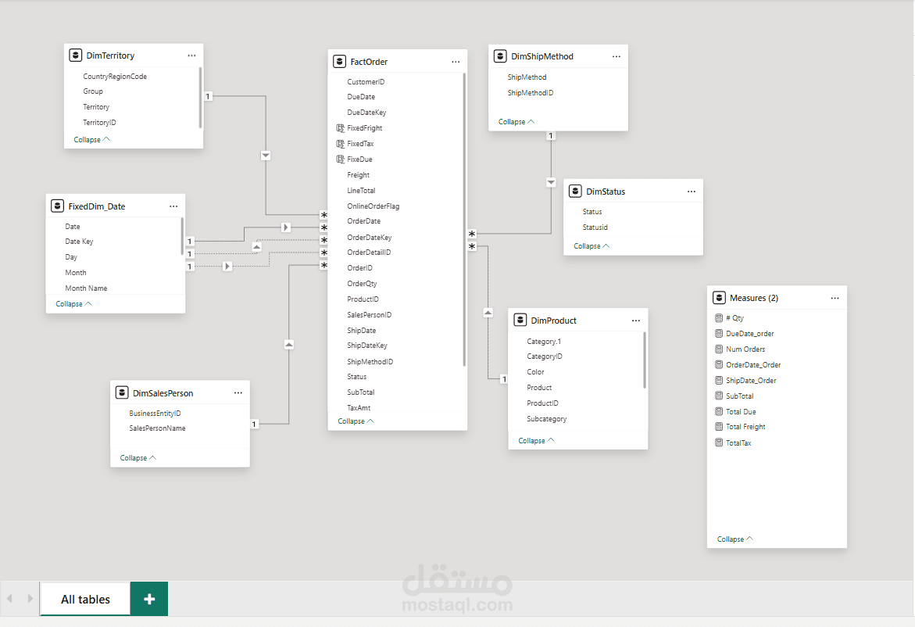Select the OnlineOrderFlag field in FactOrder
This screenshot has height=627, width=915.
click(x=374, y=206)
